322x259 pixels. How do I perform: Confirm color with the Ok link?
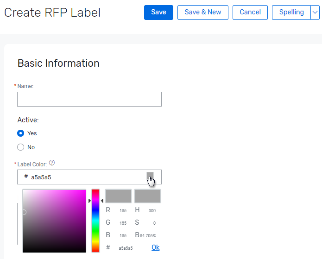155,247
